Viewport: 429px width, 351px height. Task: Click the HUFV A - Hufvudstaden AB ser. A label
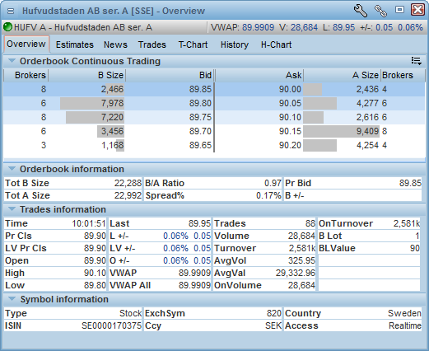click(83, 27)
